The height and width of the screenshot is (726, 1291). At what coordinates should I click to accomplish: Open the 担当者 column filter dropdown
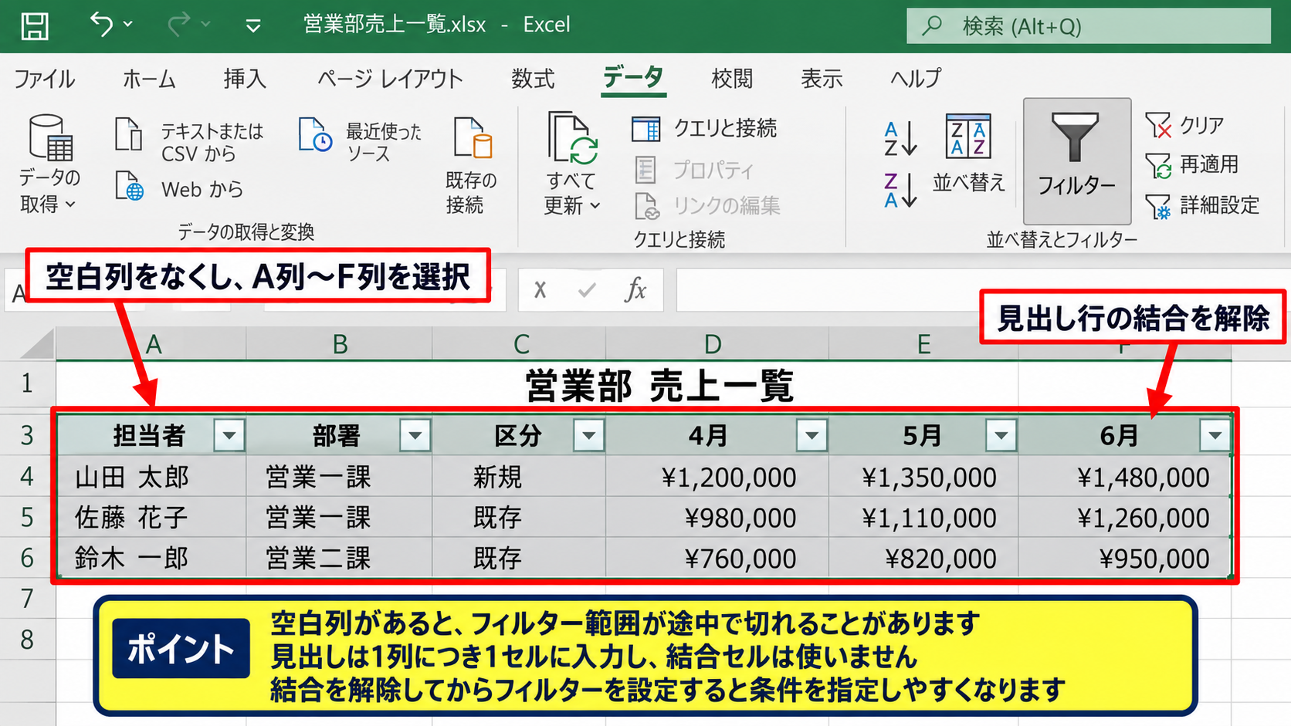click(229, 436)
